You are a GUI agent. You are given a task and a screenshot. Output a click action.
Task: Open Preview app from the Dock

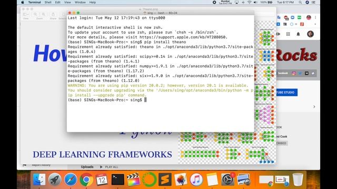[x=243, y=179]
